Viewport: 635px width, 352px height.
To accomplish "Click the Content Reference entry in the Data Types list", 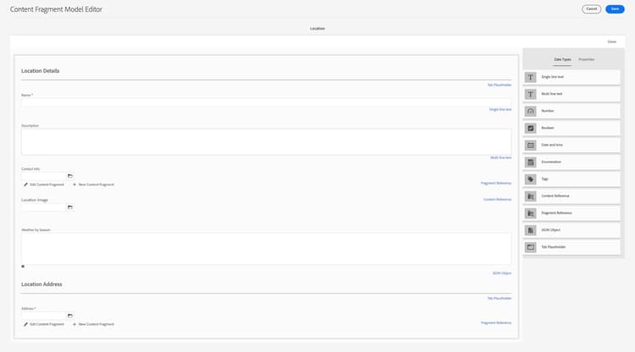I will [x=571, y=195].
